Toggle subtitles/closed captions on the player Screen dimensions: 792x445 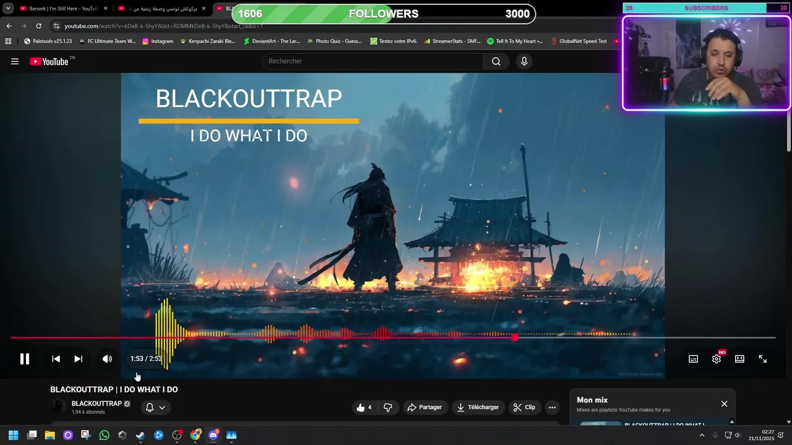coord(694,359)
